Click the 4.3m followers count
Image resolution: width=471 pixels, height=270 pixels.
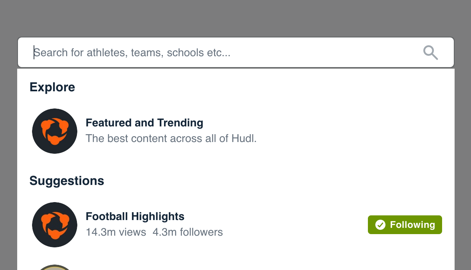click(x=188, y=232)
